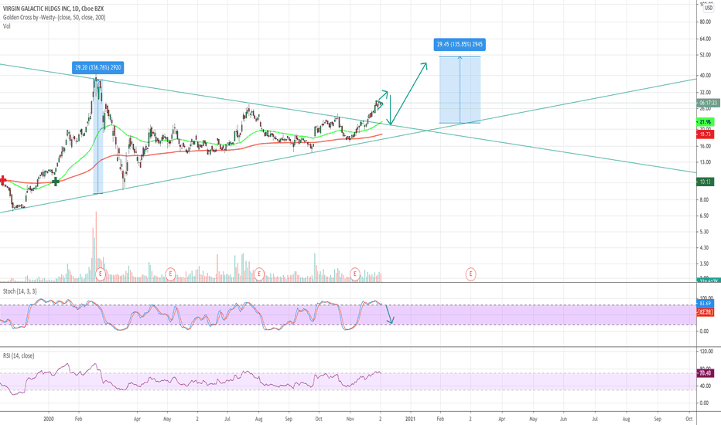The width and height of the screenshot is (721, 425).
Task: Click the 2020 label on the time axis
Action: [x=49, y=419]
